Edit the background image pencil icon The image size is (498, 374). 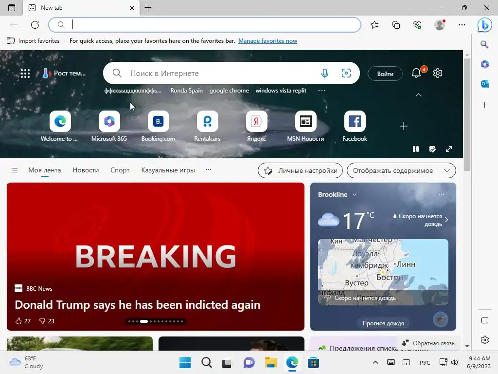432,149
